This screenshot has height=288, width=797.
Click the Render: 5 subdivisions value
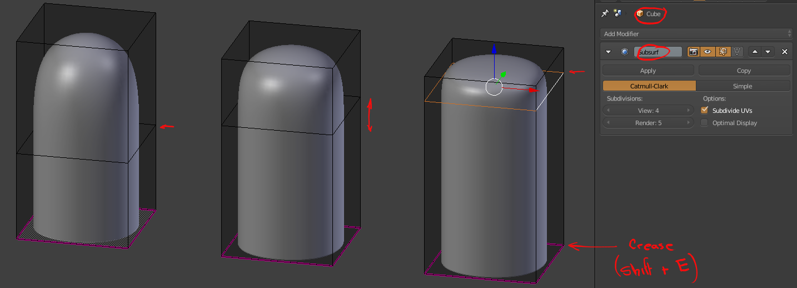[648, 123]
